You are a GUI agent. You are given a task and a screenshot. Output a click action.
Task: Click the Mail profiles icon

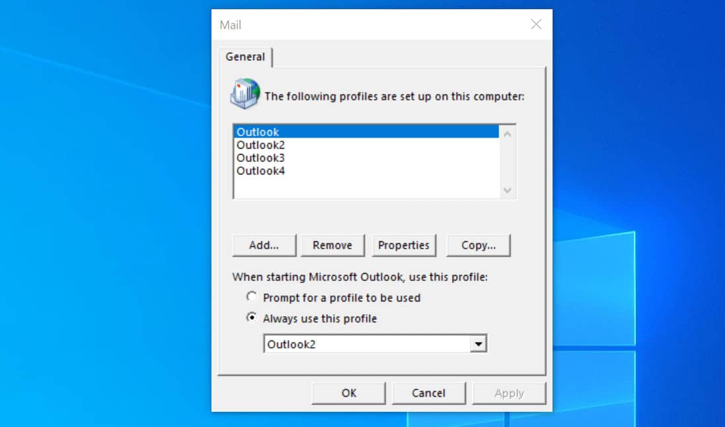245,93
